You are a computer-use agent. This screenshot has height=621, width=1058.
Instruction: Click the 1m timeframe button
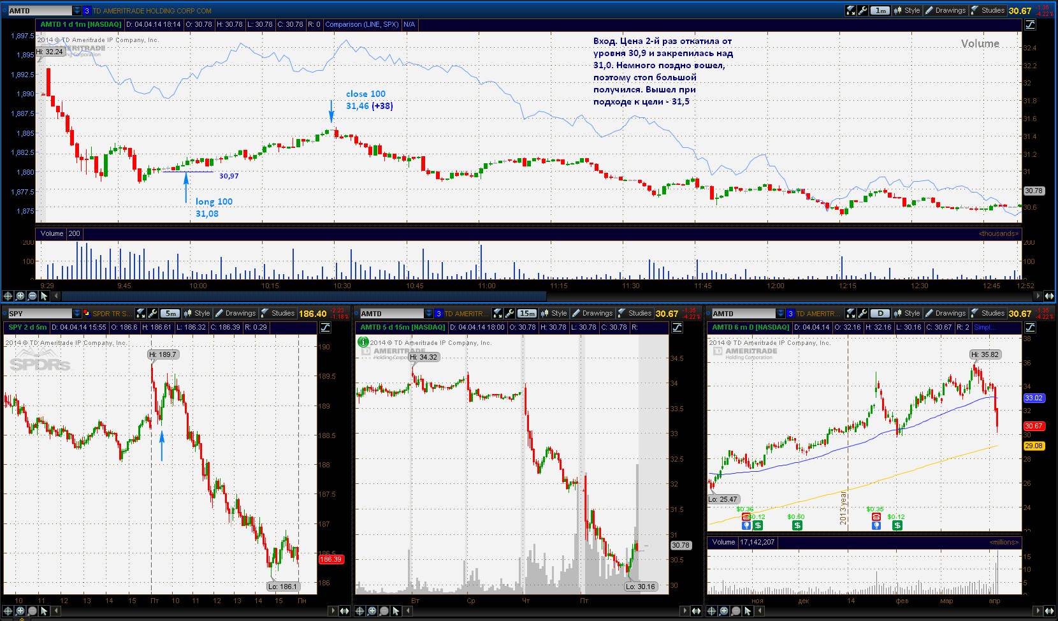(x=880, y=10)
